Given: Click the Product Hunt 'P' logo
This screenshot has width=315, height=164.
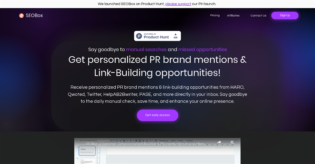Looking at the screenshot, I should (139, 36).
